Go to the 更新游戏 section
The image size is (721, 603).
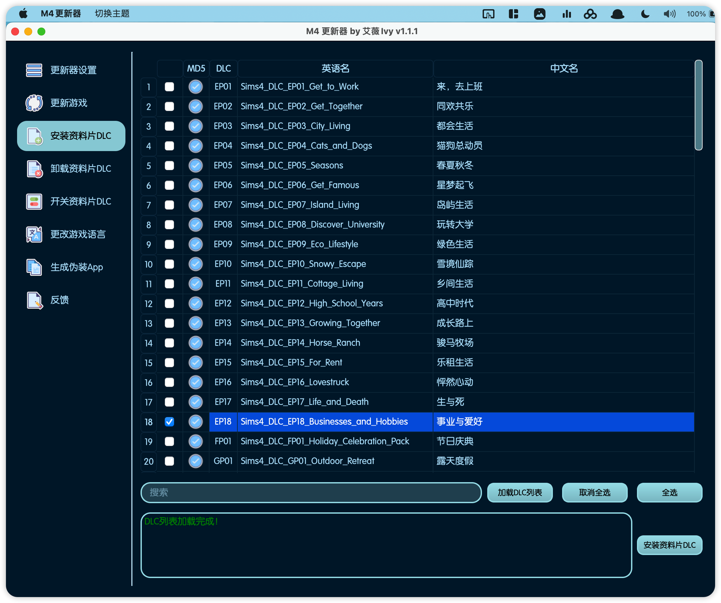tap(71, 103)
